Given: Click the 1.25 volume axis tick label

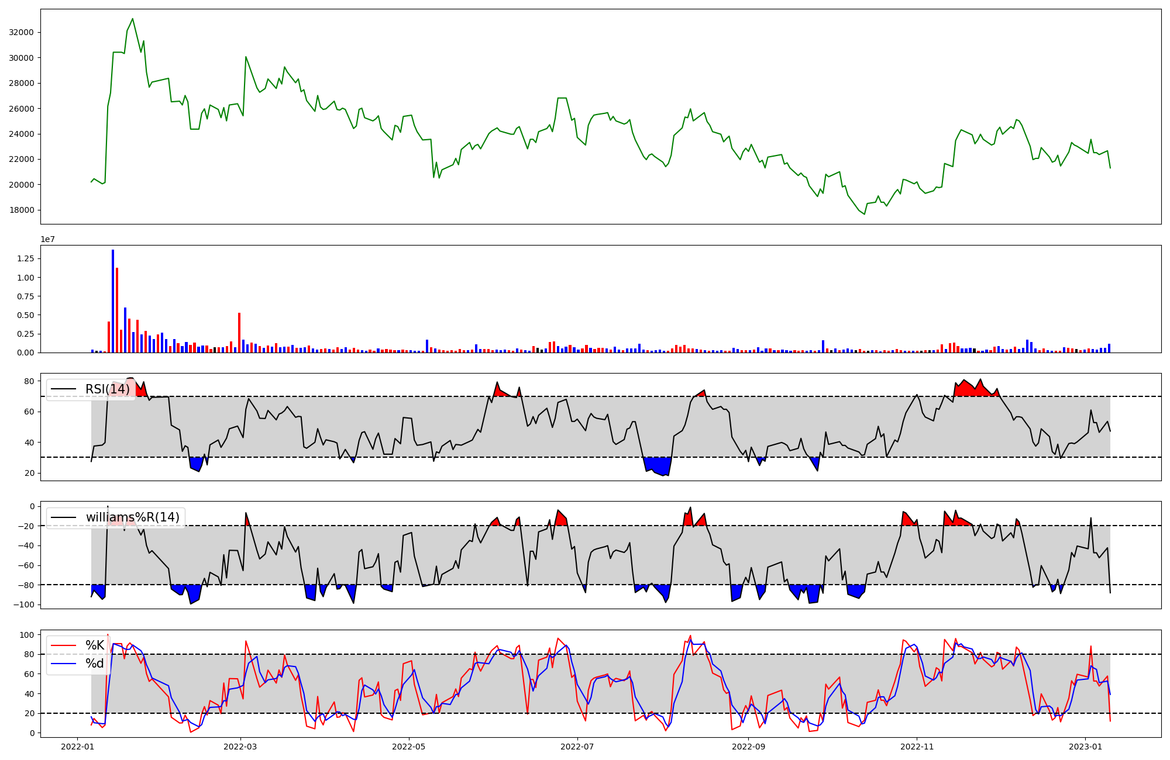Looking at the screenshot, I should click(26, 258).
